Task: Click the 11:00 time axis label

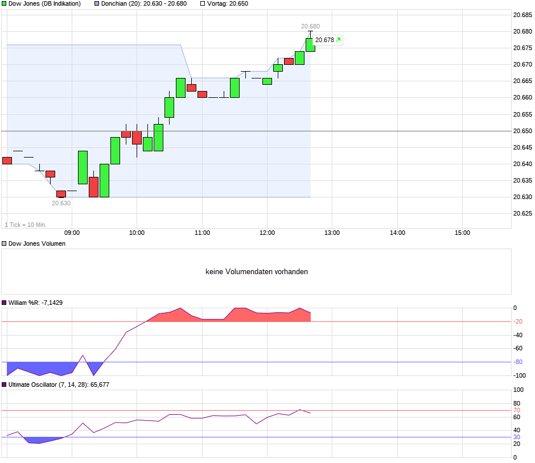Action: 202,233
